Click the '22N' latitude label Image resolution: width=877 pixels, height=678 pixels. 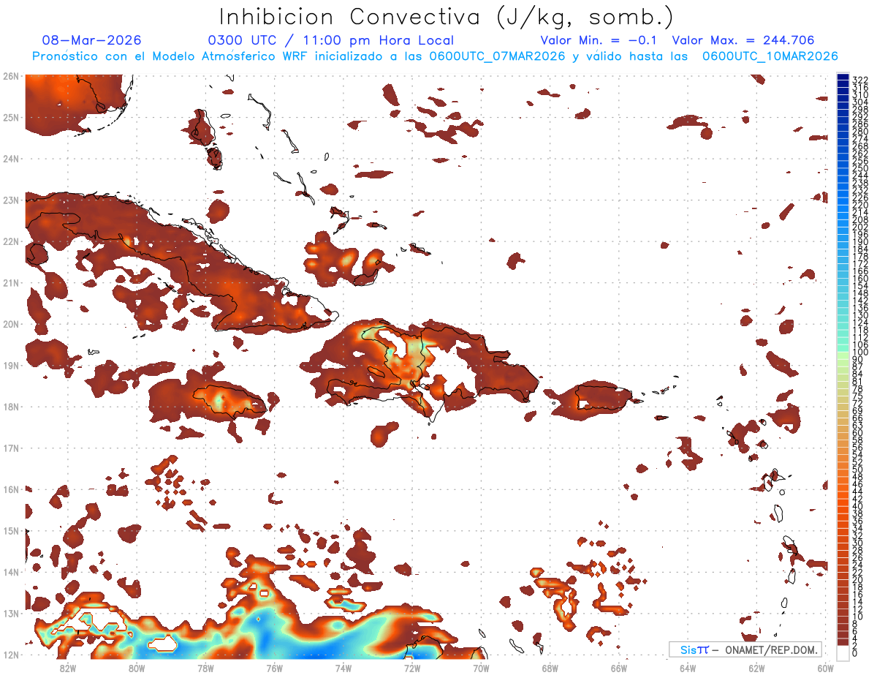point(10,241)
